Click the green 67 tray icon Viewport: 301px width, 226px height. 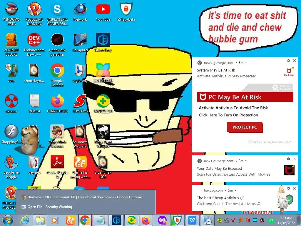click(x=271, y=221)
